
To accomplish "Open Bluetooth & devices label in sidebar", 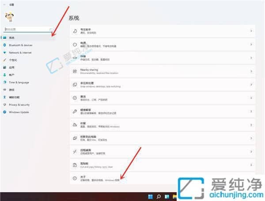I will tap(21, 45).
